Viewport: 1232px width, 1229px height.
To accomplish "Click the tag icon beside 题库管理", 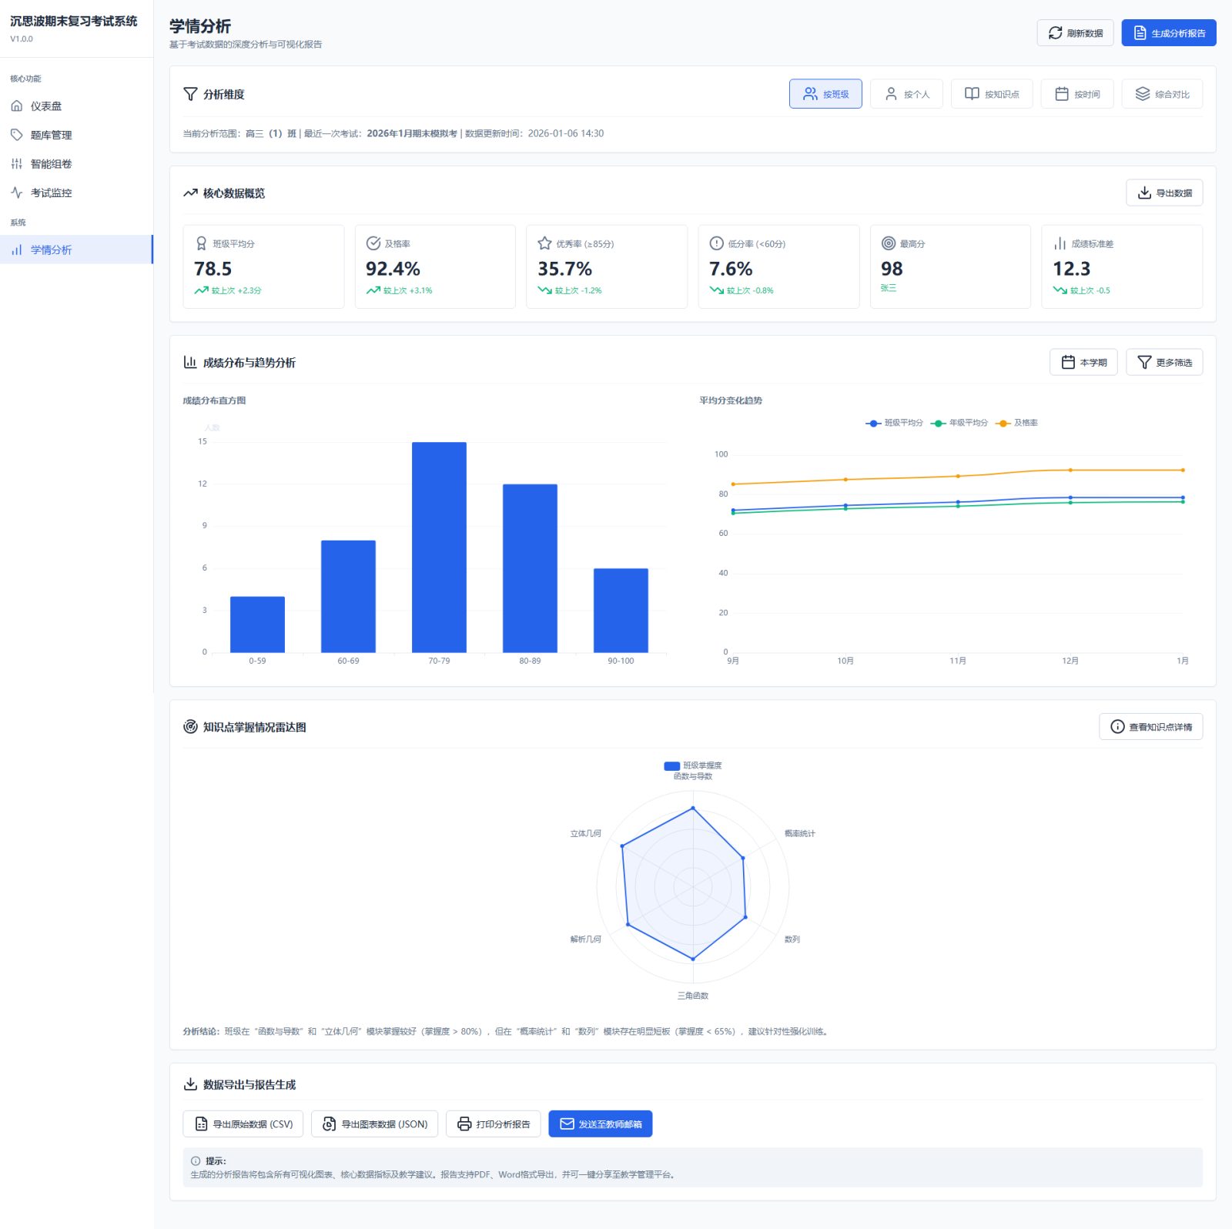I will point(17,135).
